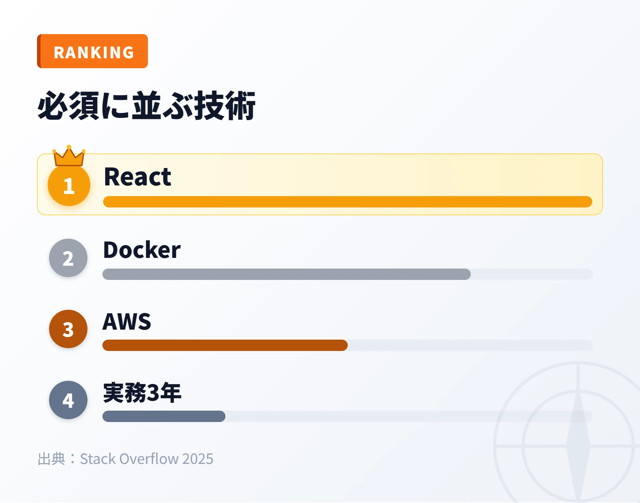Click the AWS brown progress bar fill

[225, 345]
